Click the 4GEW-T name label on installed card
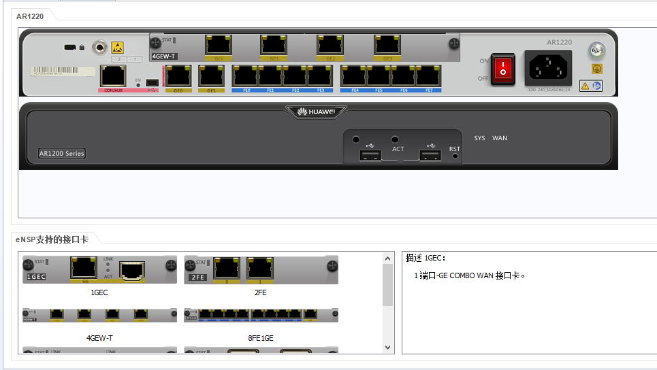Viewport: 657px width, 370px height. (x=164, y=56)
